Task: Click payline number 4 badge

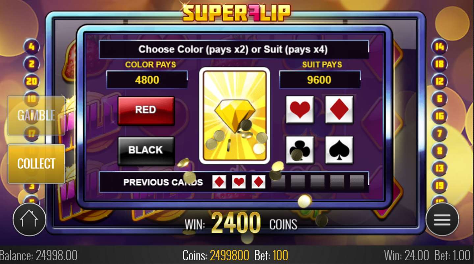Action: tap(32, 47)
